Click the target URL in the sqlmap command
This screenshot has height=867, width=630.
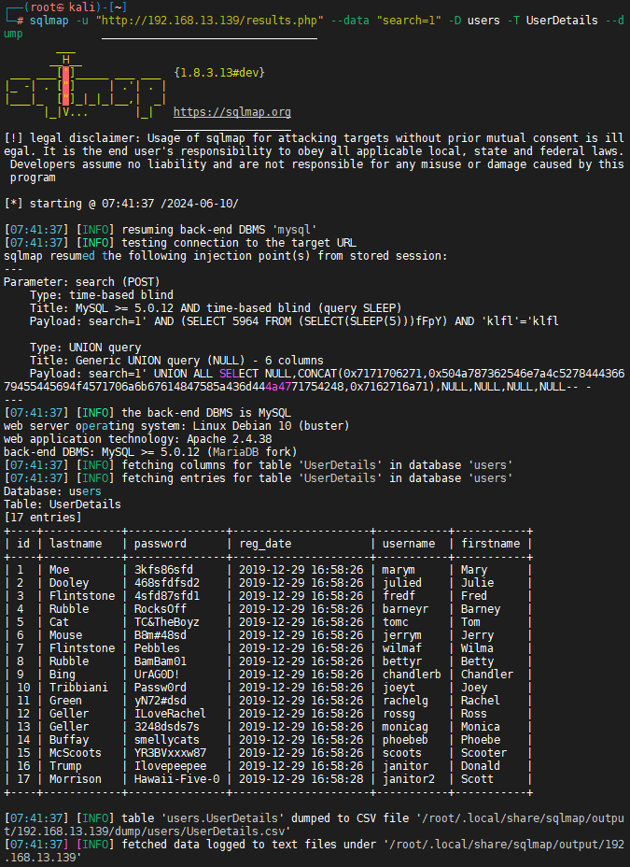[210, 21]
